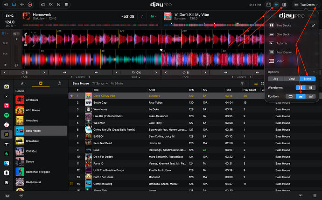Set waveform Position to middle
Screen dimensions: 322x200
[301, 96]
